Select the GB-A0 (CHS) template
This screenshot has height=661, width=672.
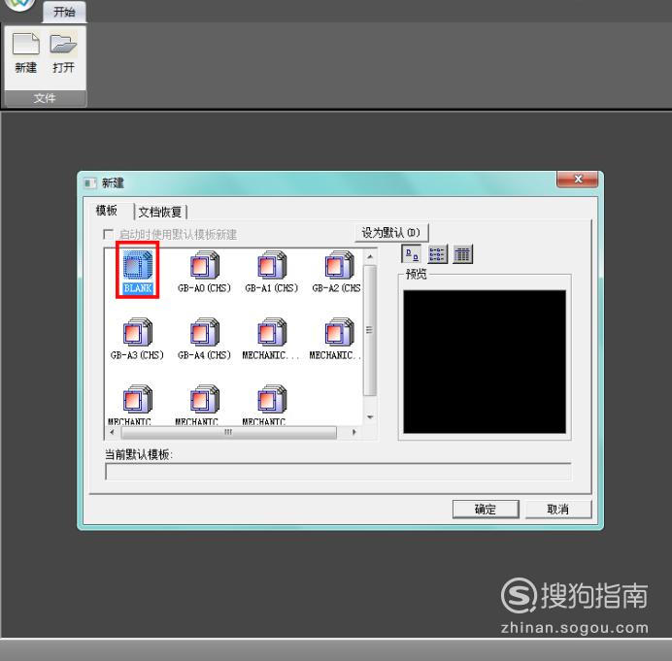pyautogui.click(x=205, y=272)
